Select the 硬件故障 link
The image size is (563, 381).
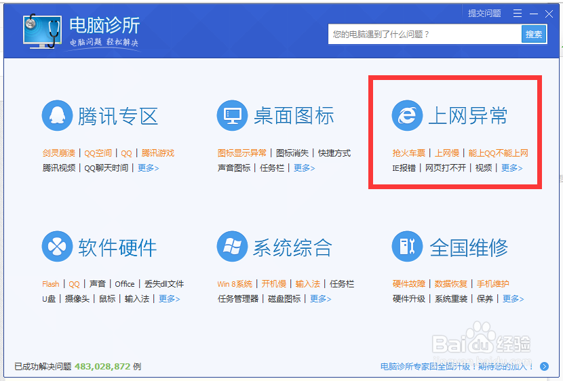409,284
